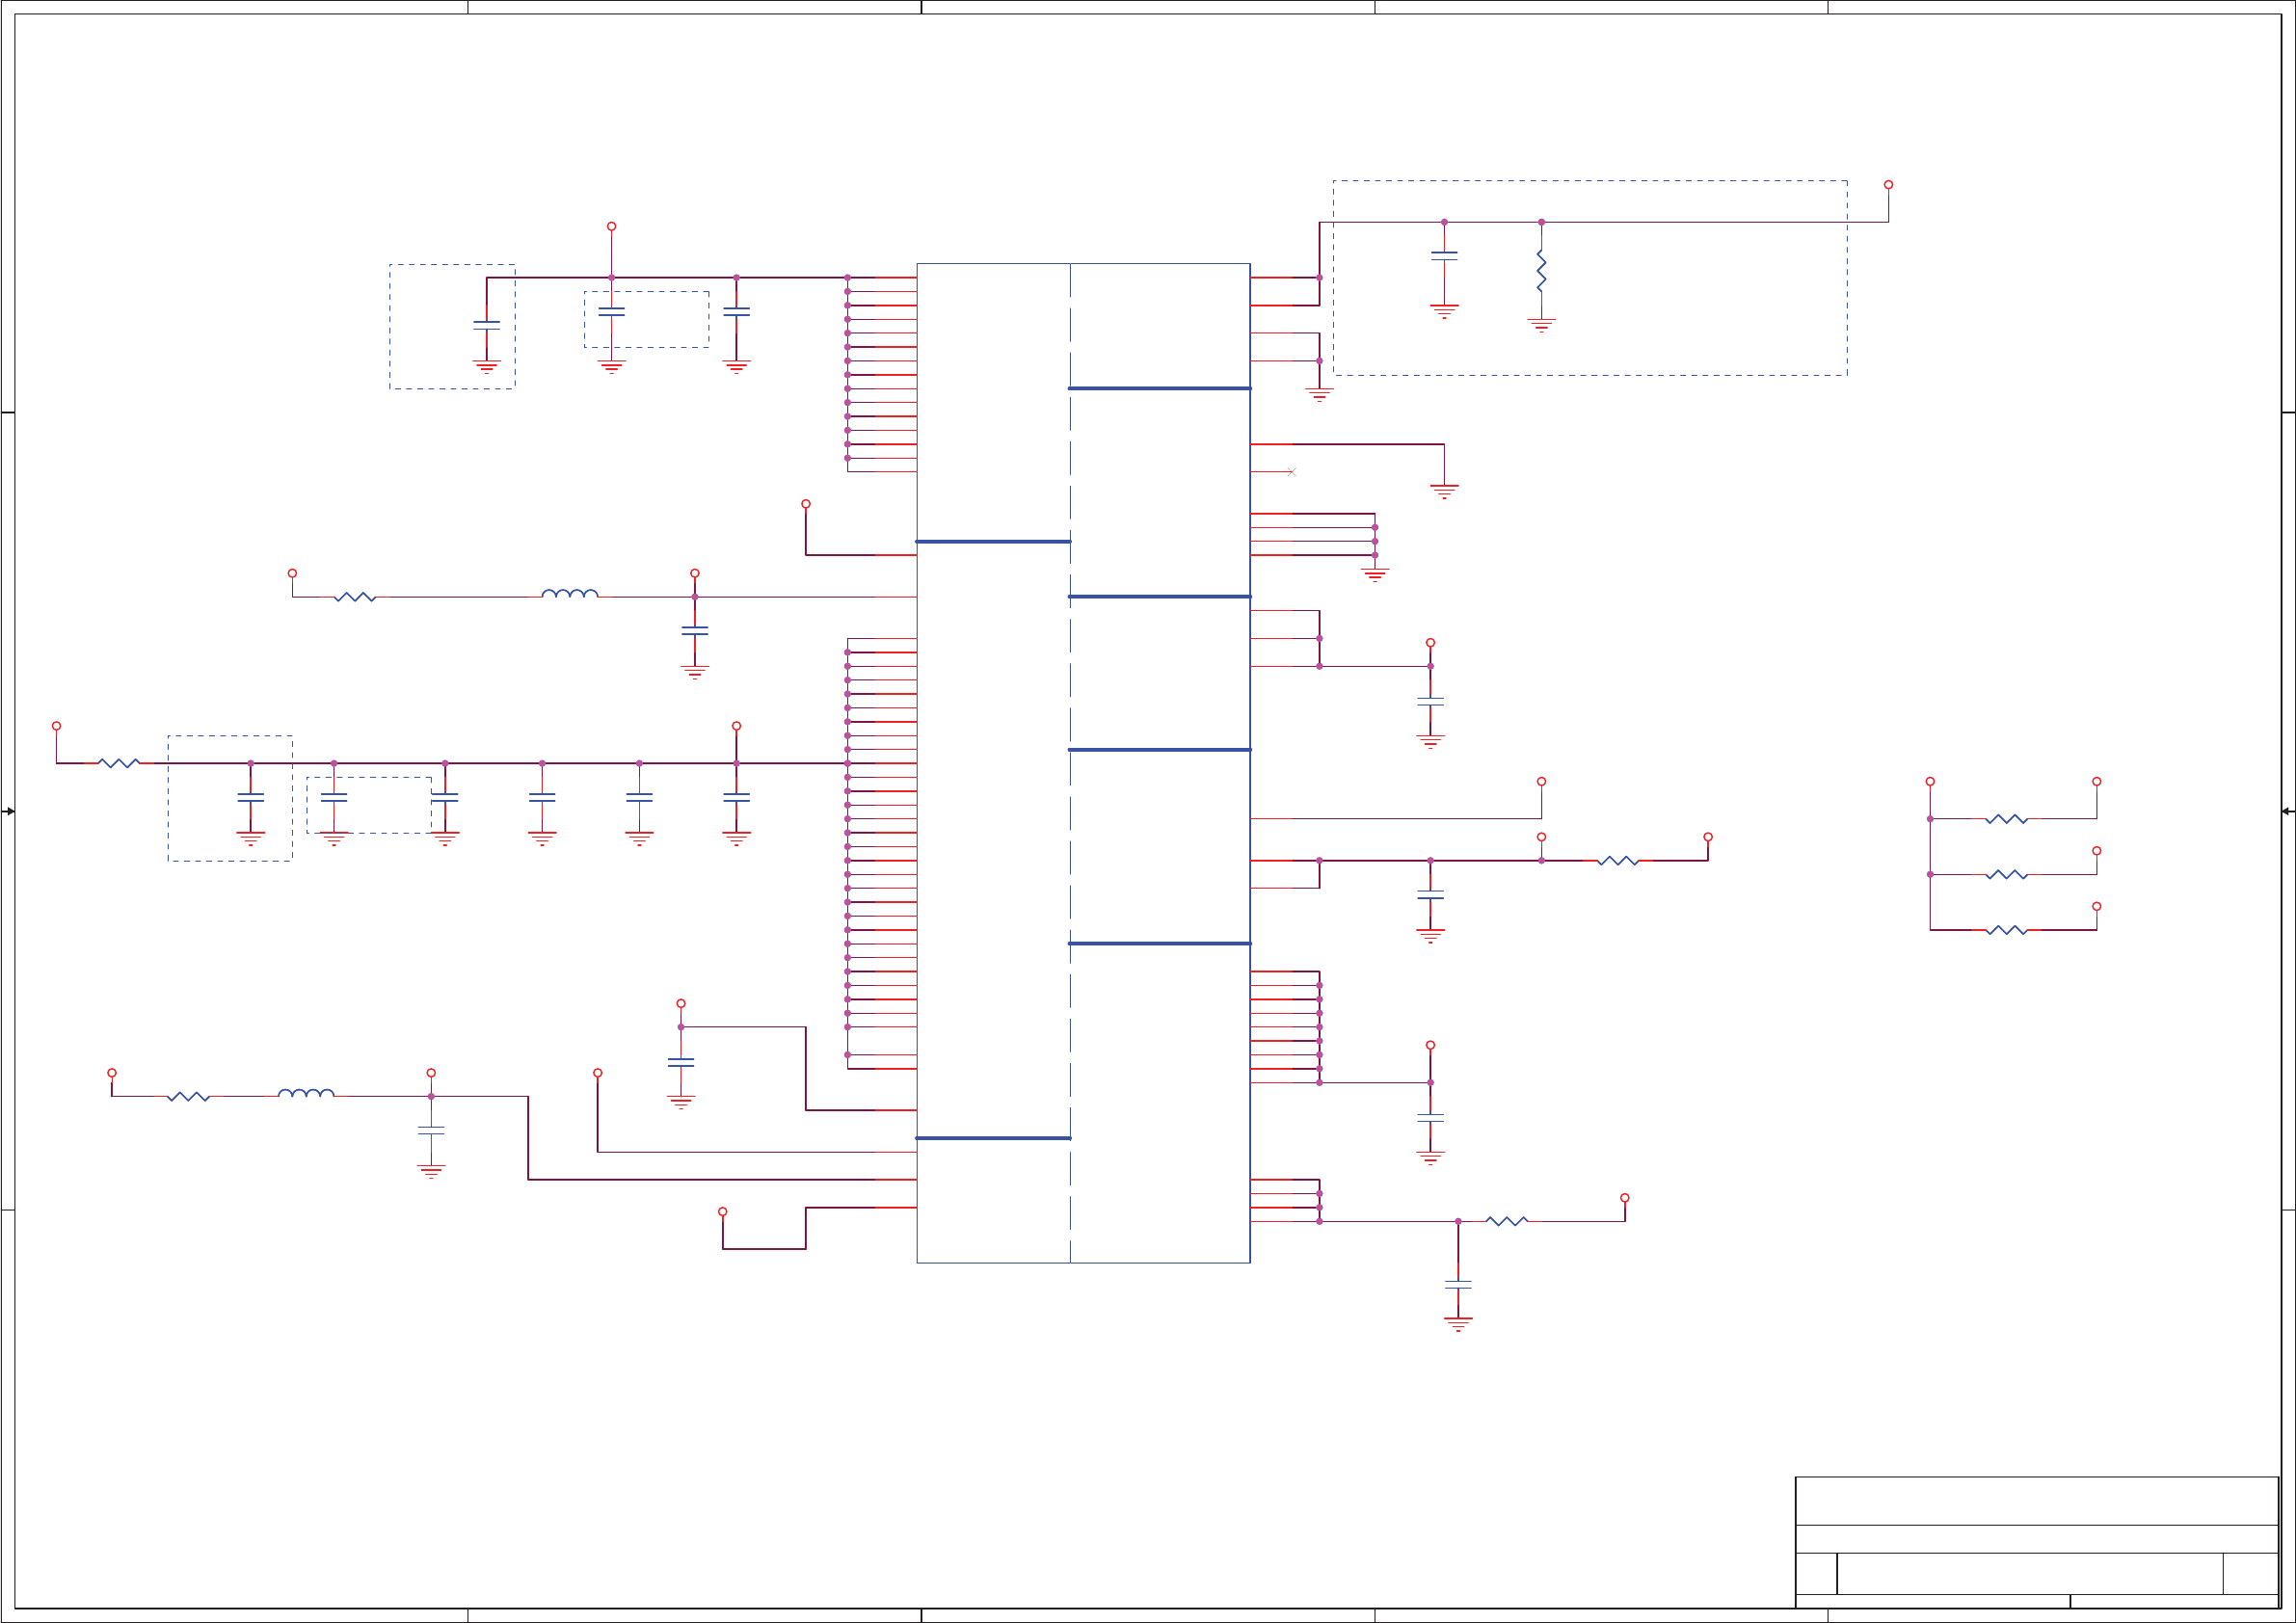Viewport: 2296px width, 1623px height.
Task: Select the bottom resistor in the far-right resistor group
Action: 2006,930
